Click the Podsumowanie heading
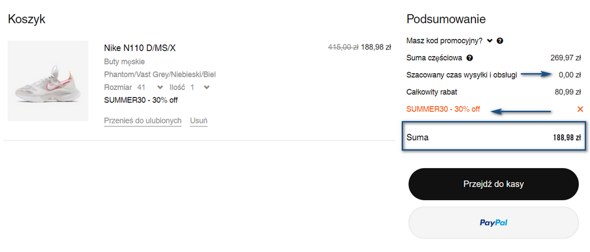The width and height of the screenshot is (590, 252). 445,19
